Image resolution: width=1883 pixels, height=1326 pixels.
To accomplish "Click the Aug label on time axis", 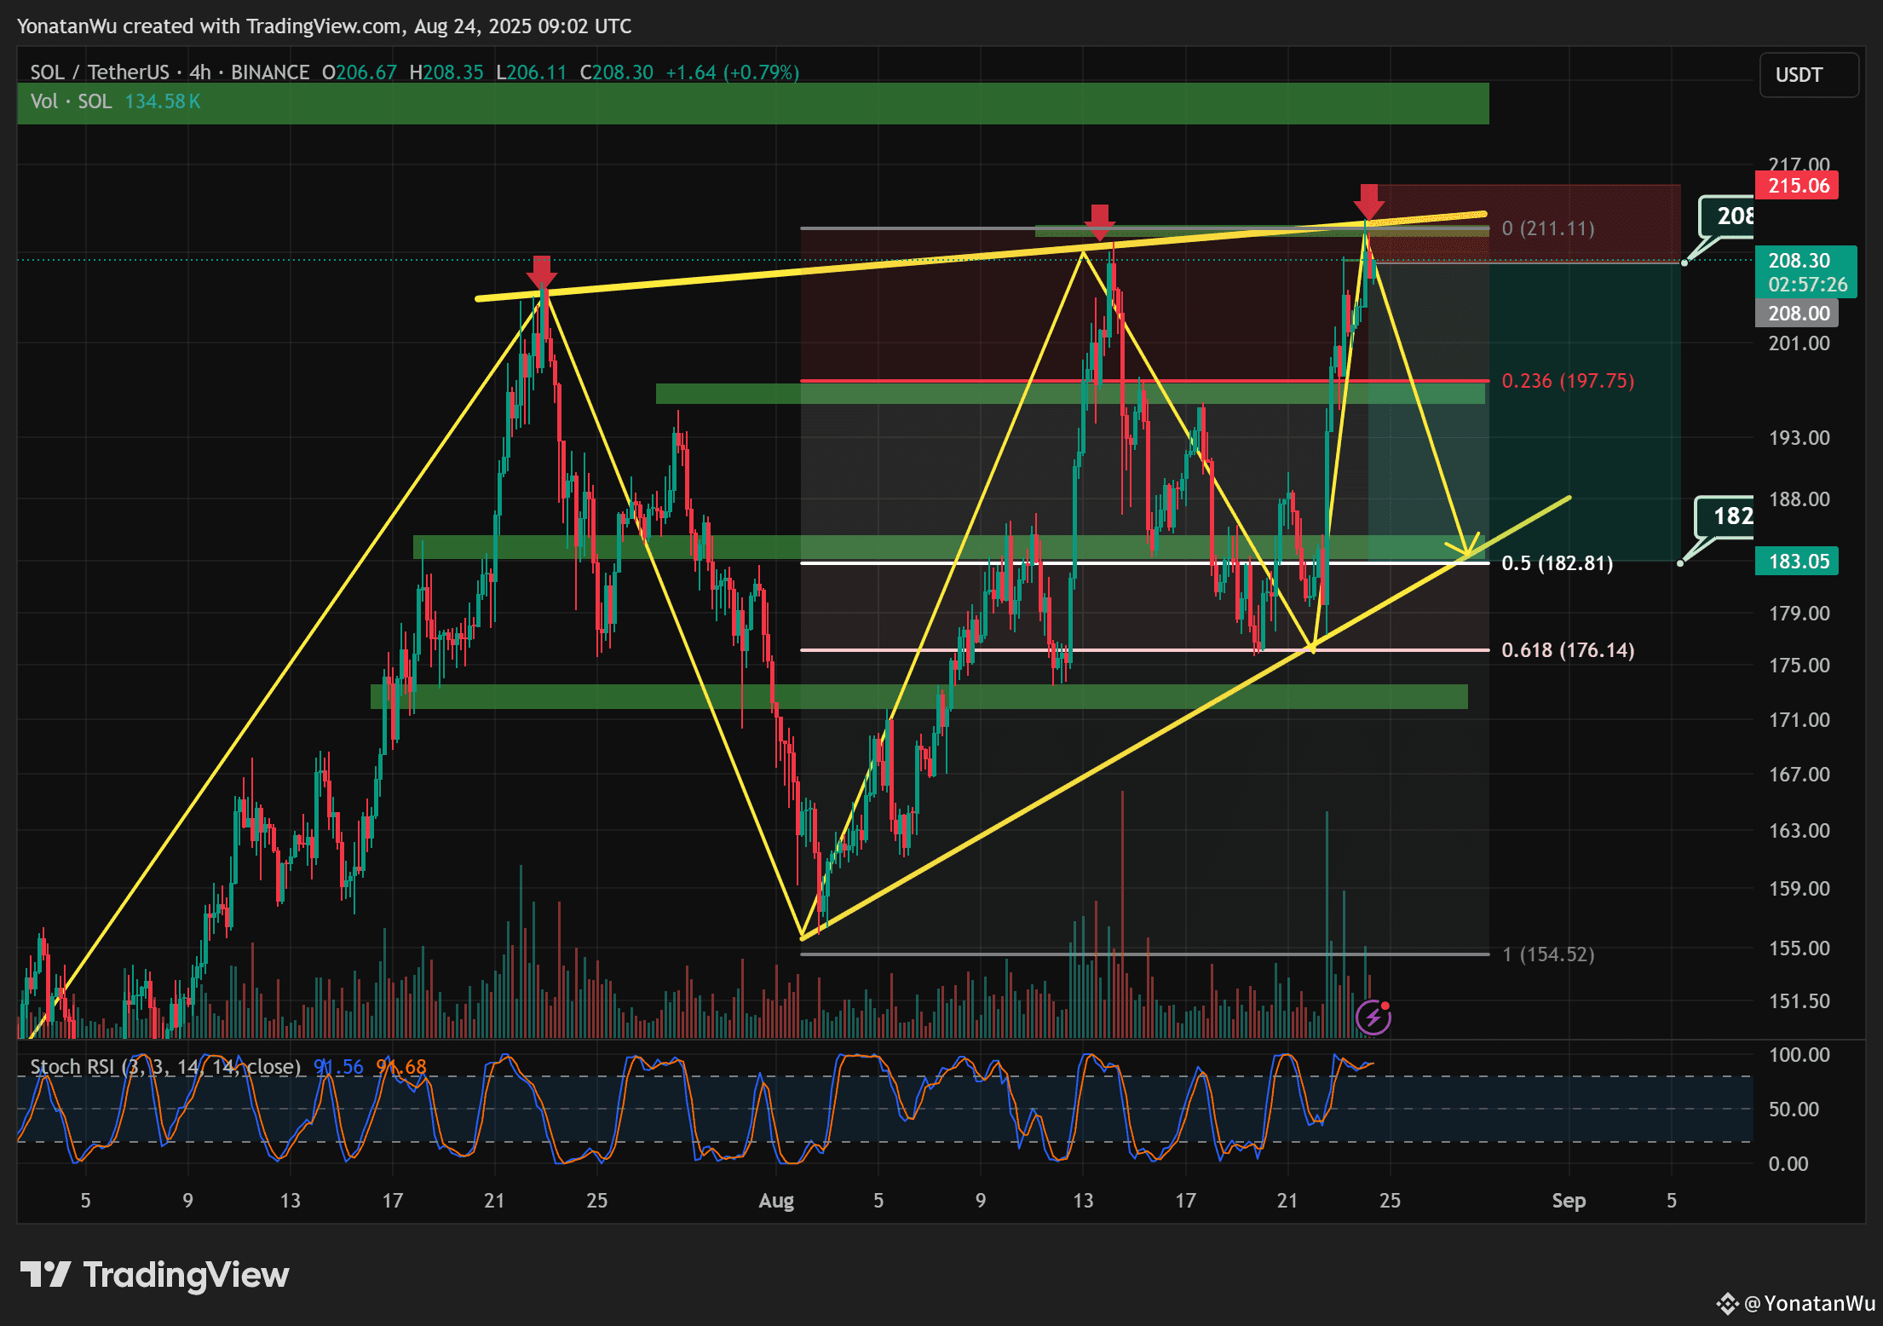I will 776,1201.
